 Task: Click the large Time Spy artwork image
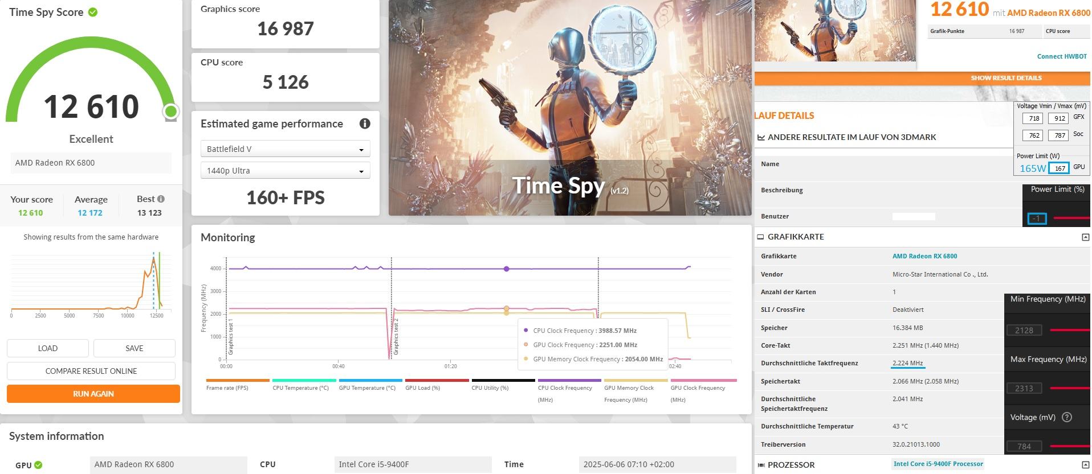[x=570, y=108]
